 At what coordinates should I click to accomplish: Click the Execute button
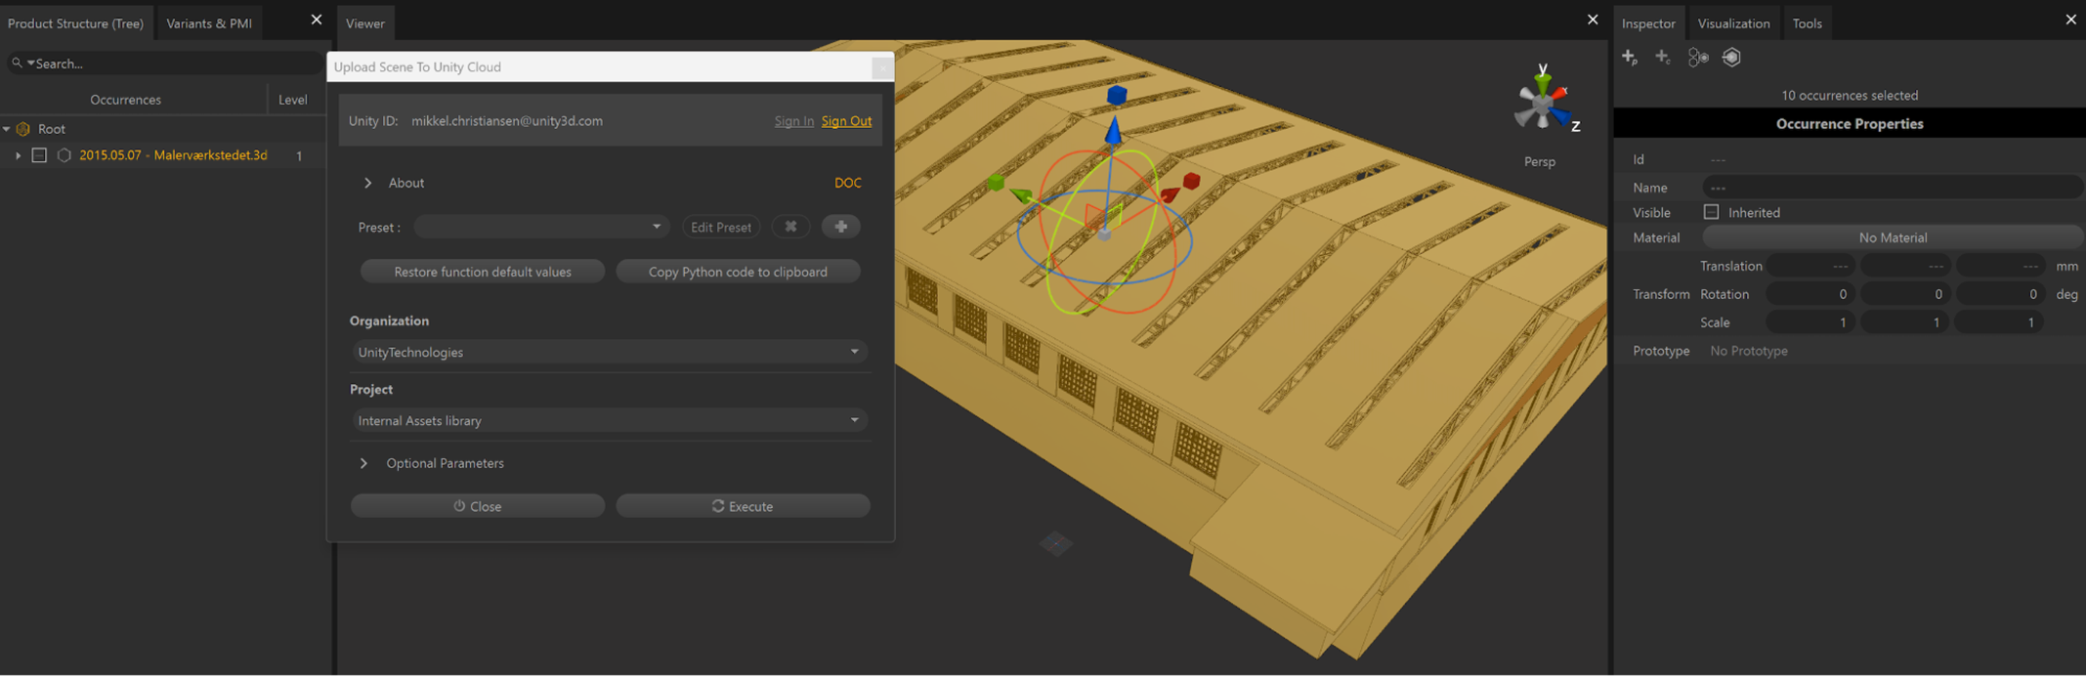click(743, 506)
